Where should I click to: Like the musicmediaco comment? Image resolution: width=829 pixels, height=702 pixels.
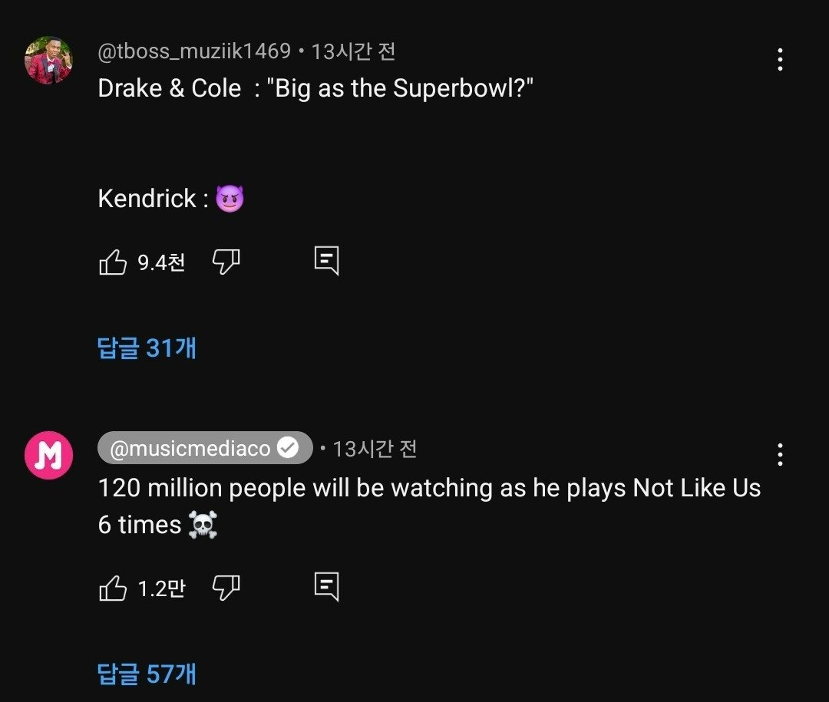coord(113,588)
